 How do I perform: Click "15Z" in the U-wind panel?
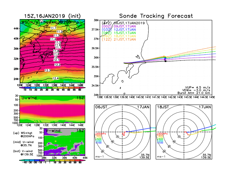point(80,98)
